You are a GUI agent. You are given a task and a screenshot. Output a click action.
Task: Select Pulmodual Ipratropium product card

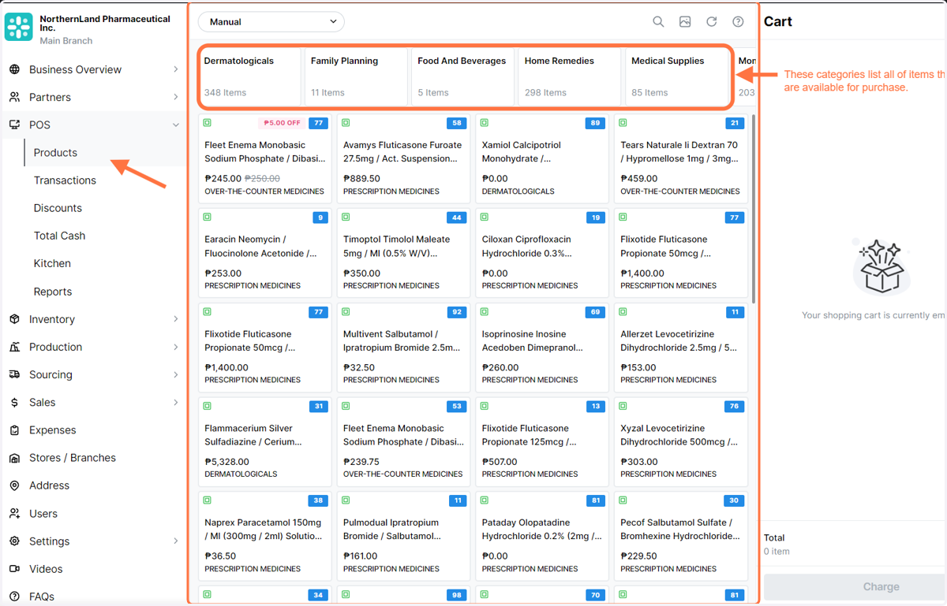coord(403,536)
